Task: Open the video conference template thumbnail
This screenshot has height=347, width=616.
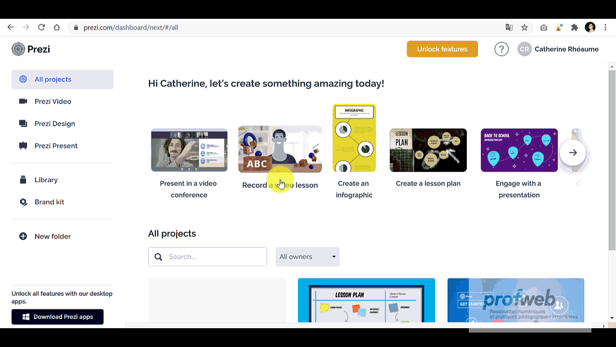Action: [x=189, y=150]
